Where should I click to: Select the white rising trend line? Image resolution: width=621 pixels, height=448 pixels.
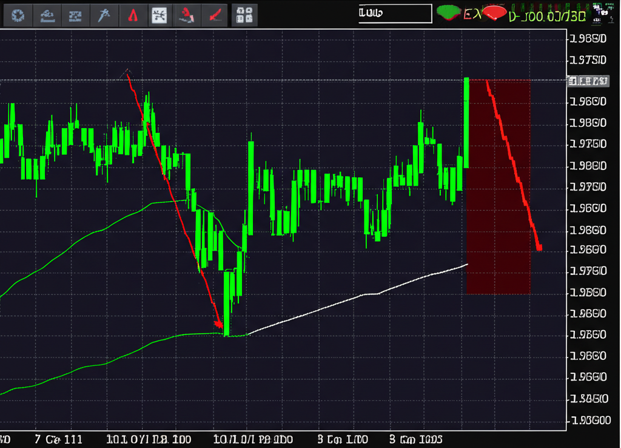pos(364,294)
